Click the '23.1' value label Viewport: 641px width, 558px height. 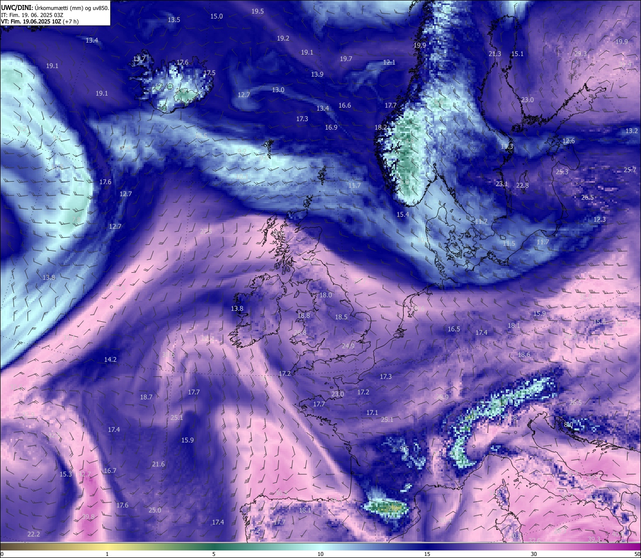click(502, 184)
